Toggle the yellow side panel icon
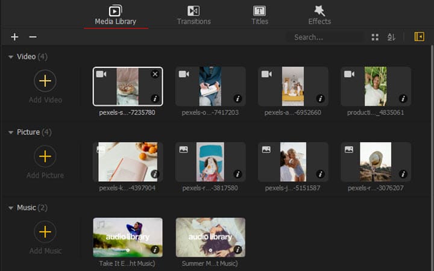Image resolution: width=434 pixels, height=271 pixels. tap(419, 37)
